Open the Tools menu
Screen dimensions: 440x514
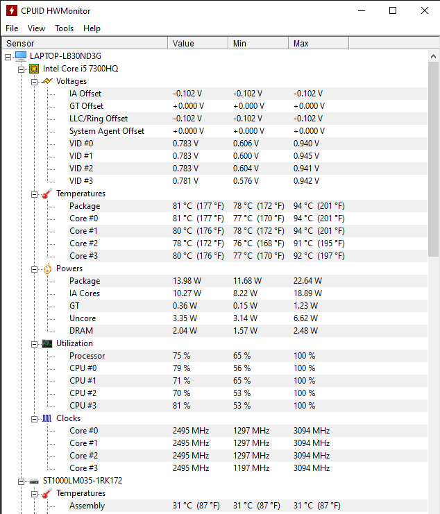pyautogui.click(x=65, y=28)
